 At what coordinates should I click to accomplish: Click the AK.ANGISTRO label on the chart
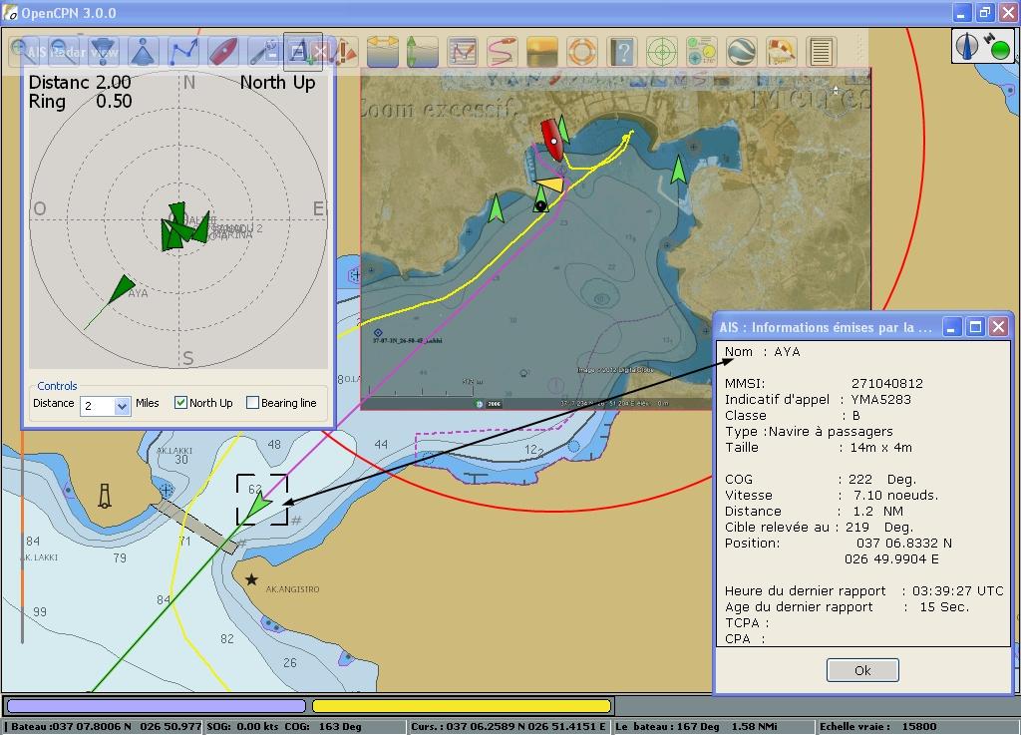[292, 589]
